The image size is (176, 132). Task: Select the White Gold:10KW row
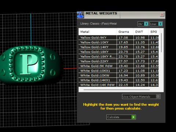tap(119, 76)
